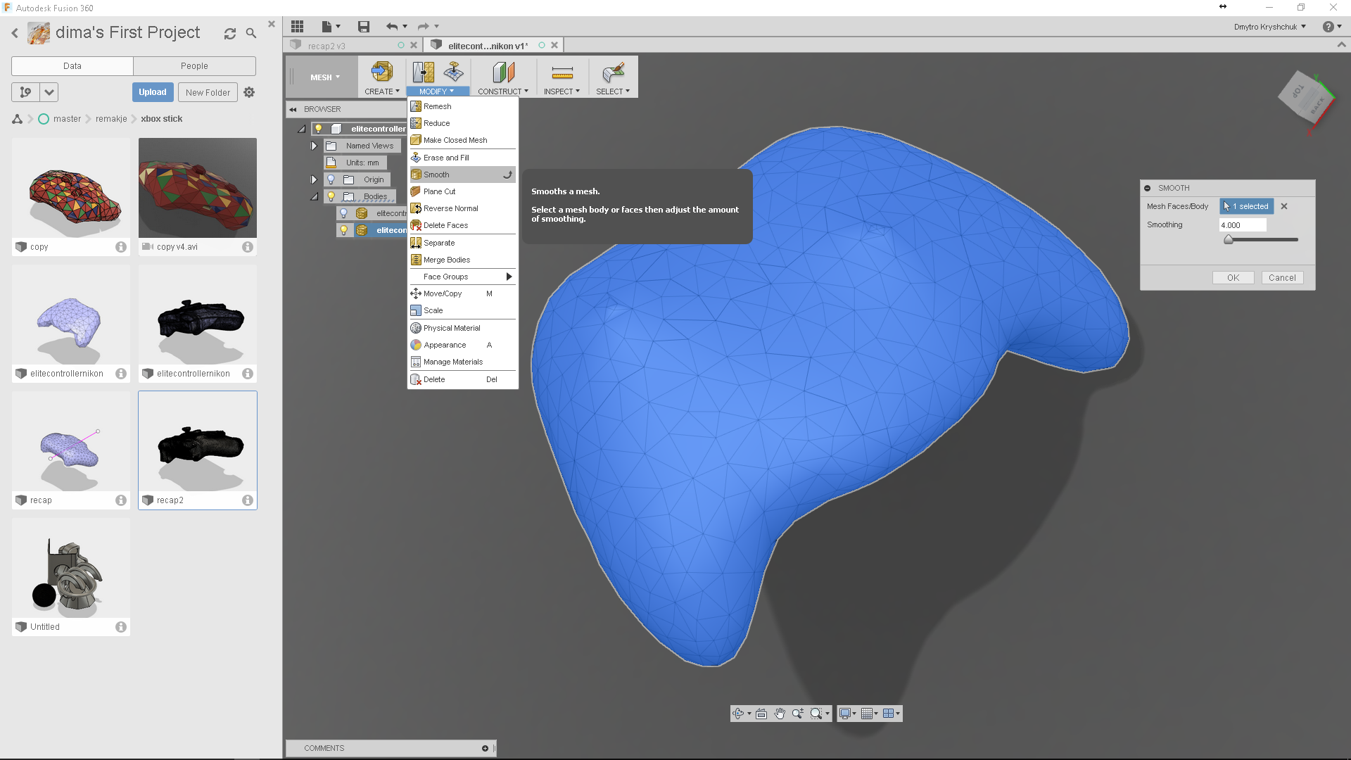Cancel the Smooth dialog
Viewport: 1351px width, 760px height.
[x=1282, y=278]
